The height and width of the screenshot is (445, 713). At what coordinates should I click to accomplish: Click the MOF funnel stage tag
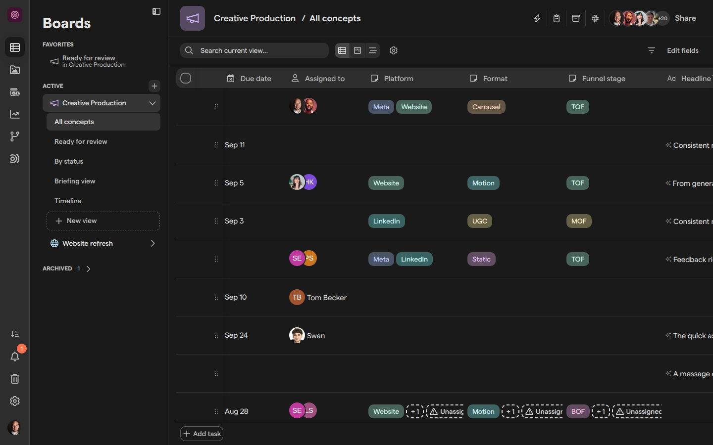pyautogui.click(x=579, y=221)
